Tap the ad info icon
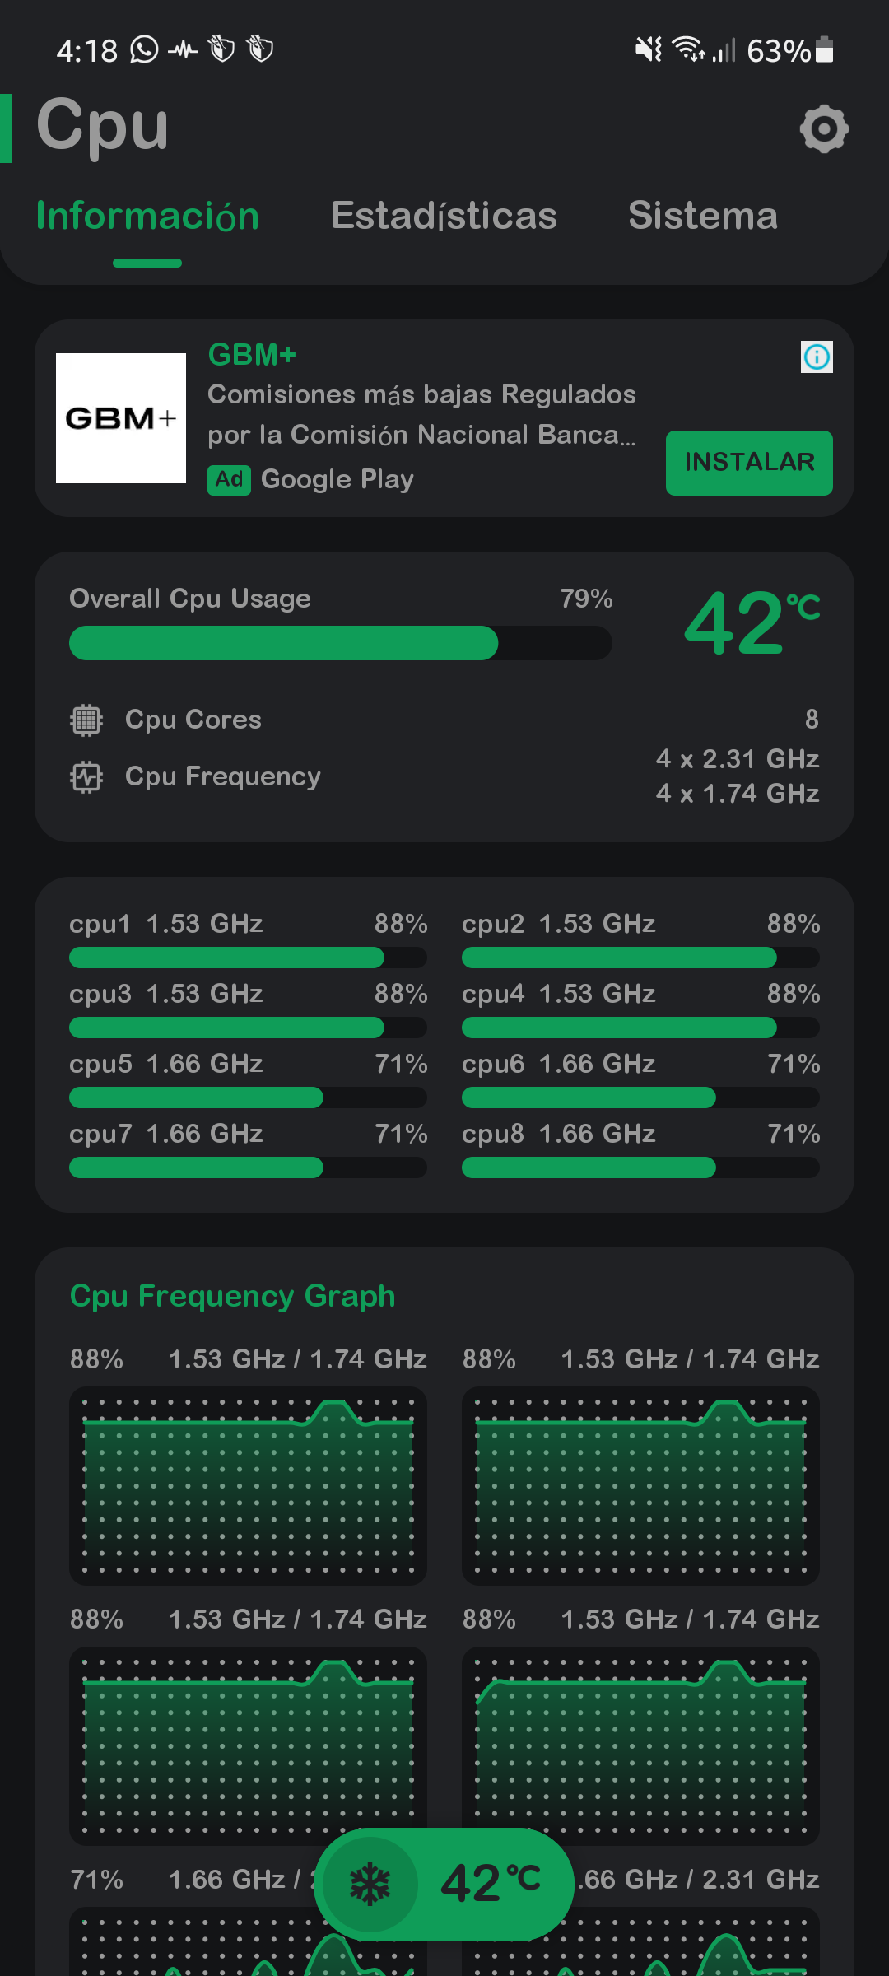 coord(817,357)
